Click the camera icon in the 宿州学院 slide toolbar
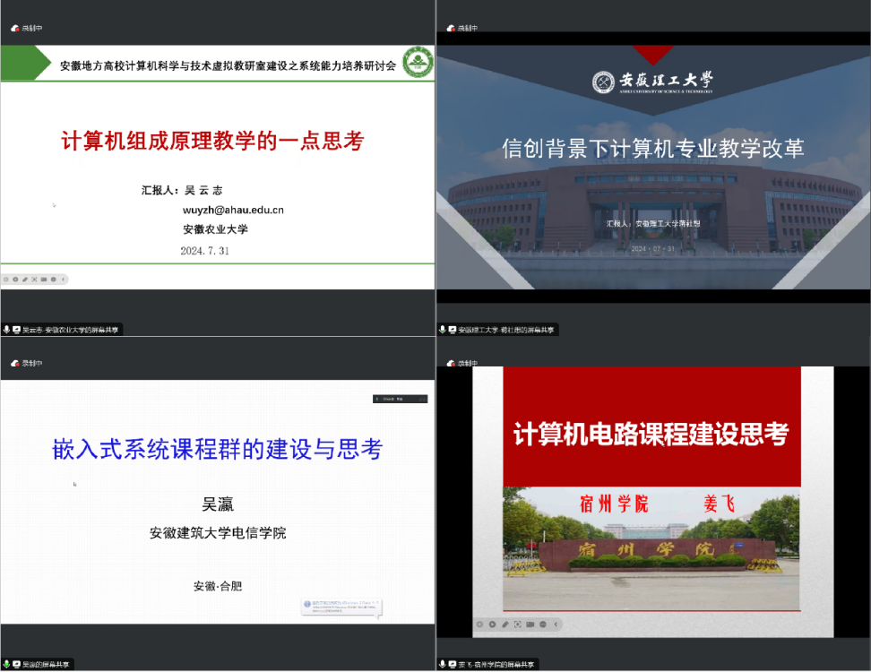The width and height of the screenshot is (871, 672). (x=530, y=624)
